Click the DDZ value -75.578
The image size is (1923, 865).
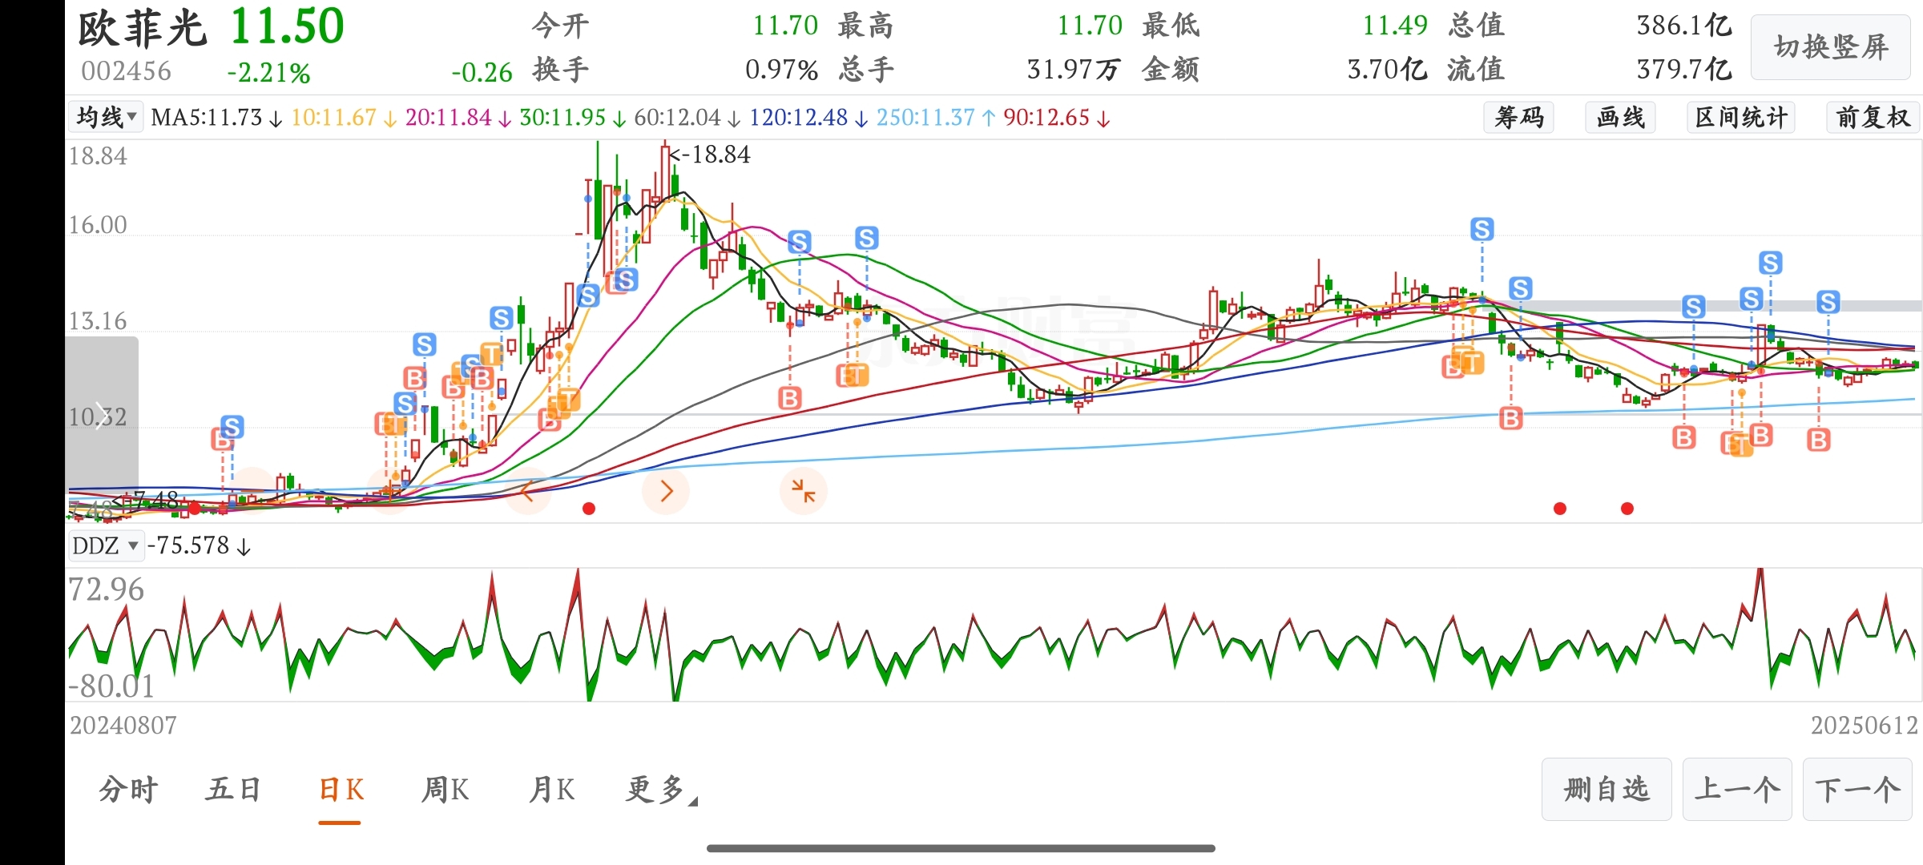199,545
